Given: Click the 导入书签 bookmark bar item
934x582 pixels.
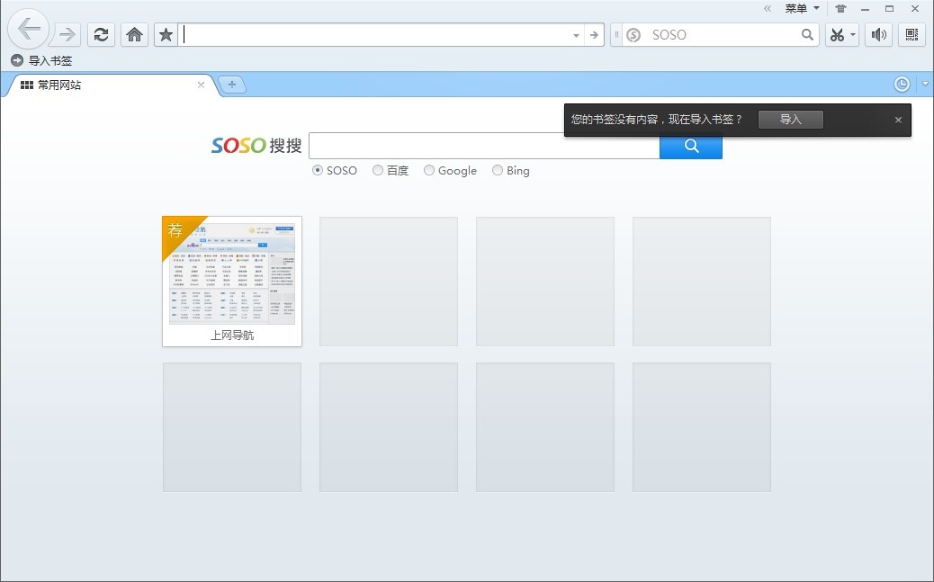Looking at the screenshot, I should [41, 60].
